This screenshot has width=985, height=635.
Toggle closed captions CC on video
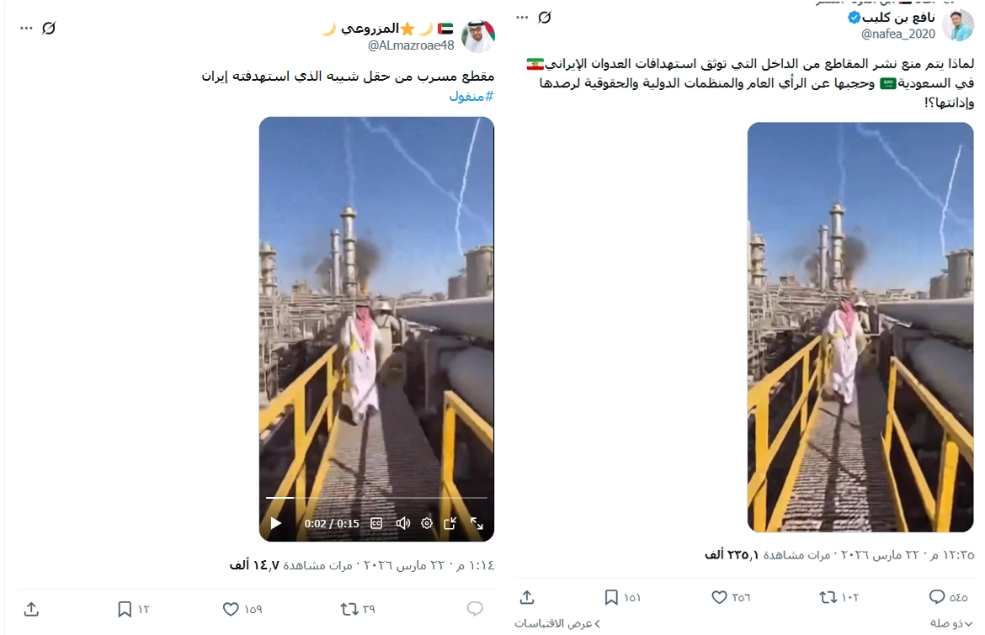click(376, 523)
